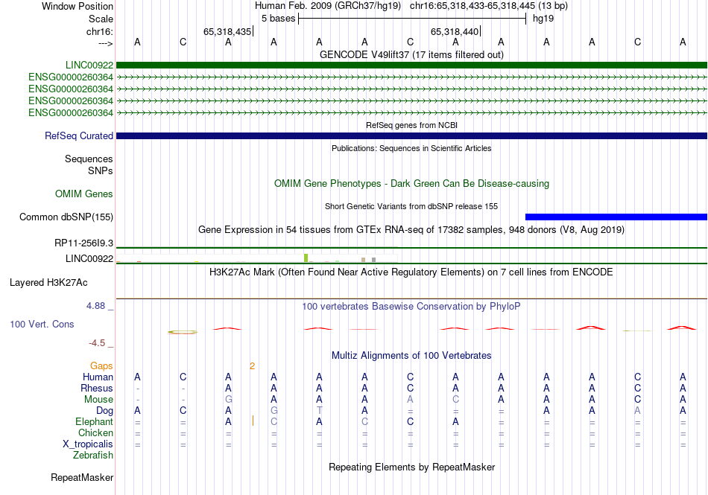Click the orange insertion mark in the Elephant row

[253, 421]
